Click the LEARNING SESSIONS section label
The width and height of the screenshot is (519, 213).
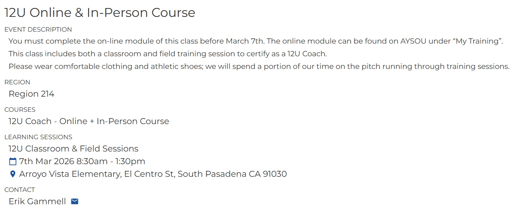[x=38, y=137]
